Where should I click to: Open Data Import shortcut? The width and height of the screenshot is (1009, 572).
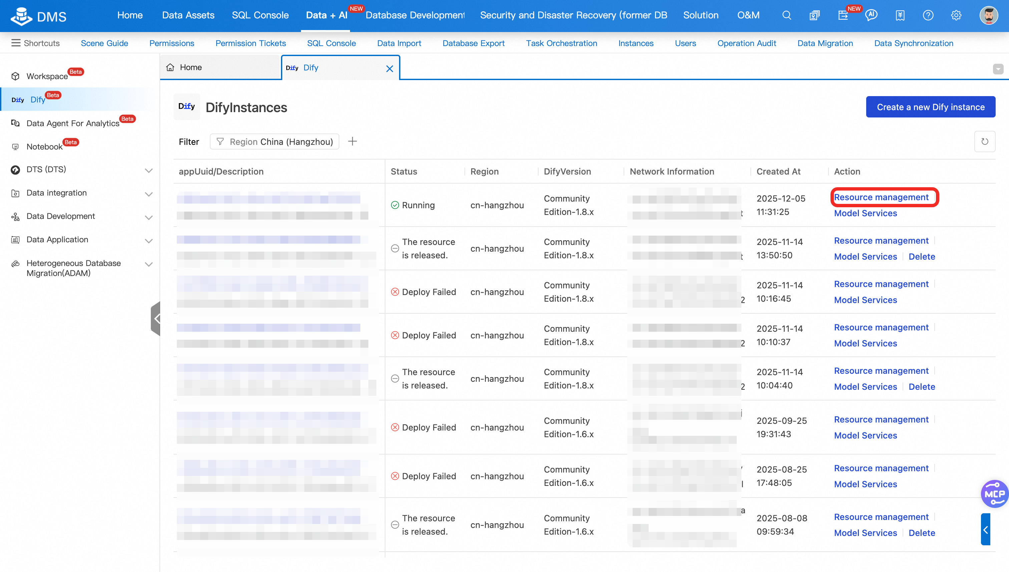click(399, 43)
